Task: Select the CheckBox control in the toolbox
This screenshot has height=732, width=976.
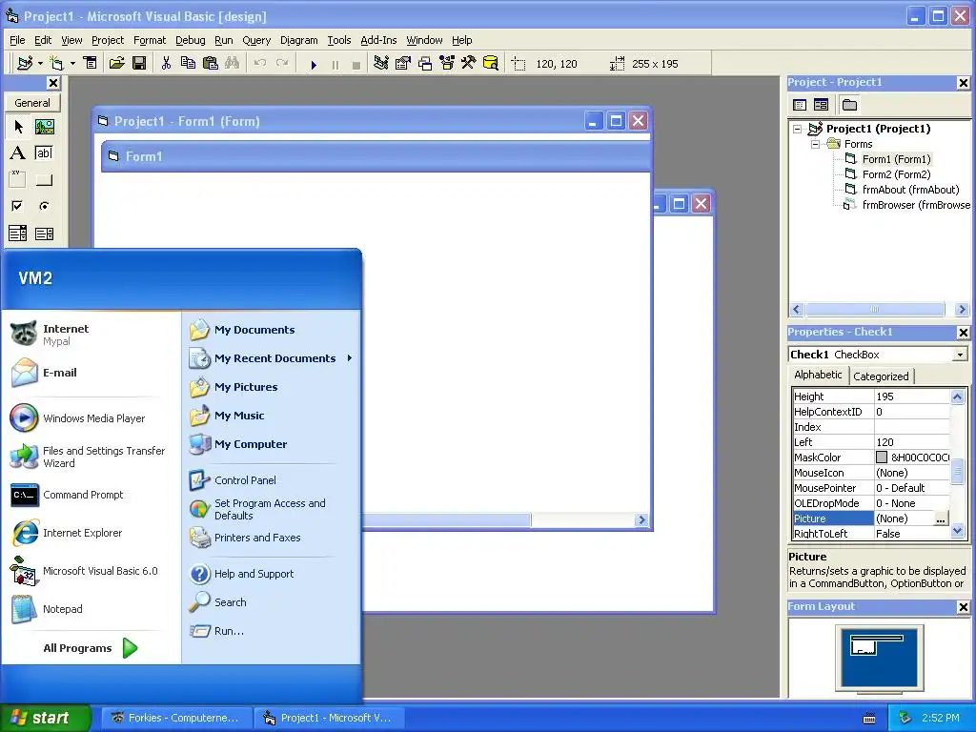Action: click(18, 206)
